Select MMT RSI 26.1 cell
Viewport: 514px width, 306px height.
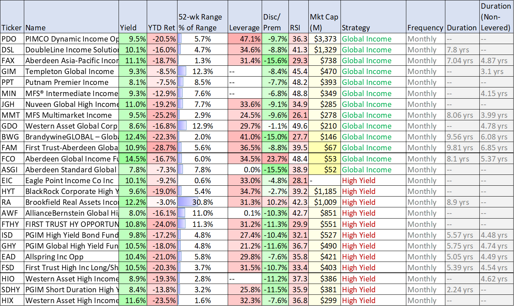(x=298, y=115)
